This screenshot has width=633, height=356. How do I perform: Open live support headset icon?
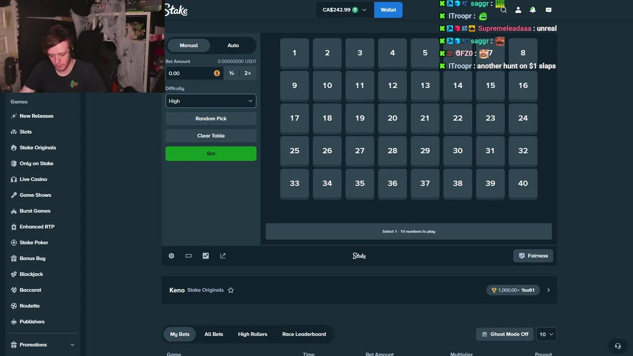618,346
